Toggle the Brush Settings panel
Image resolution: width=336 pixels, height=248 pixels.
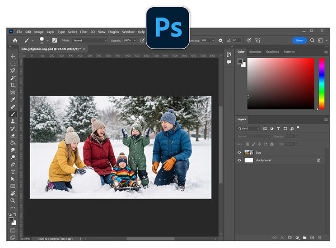click(55, 40)
